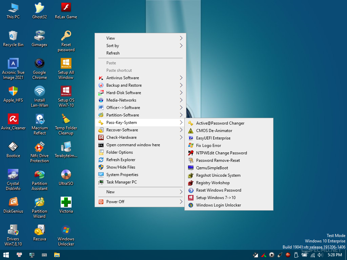The height and width of the screenshot is (260, 347).
Task: Expand the View submenu arrow
Action: click(181, 38)
